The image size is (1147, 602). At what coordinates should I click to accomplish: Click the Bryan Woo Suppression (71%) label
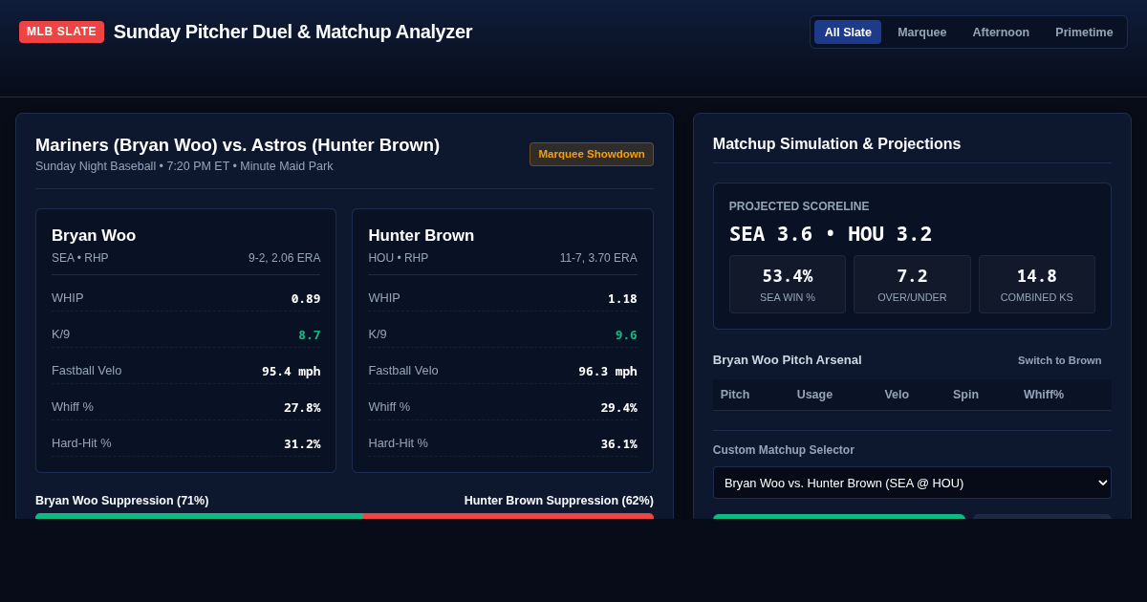tap(121, 501)
